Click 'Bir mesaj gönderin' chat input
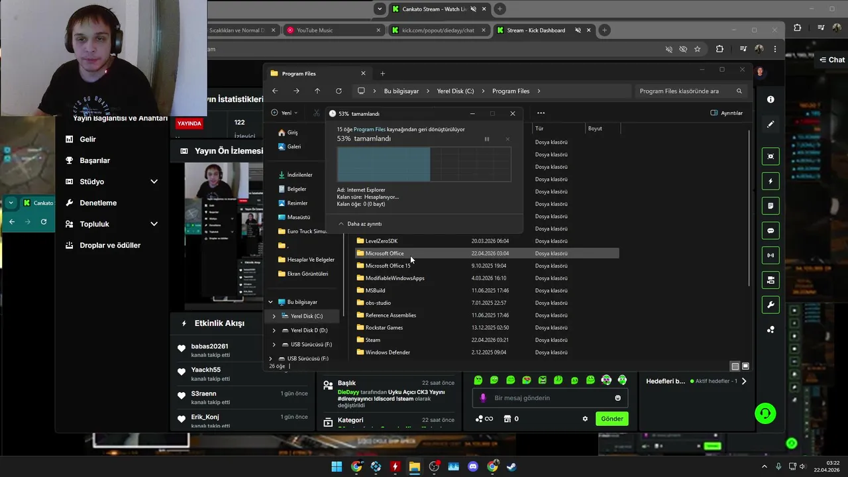 pos(550,398)
